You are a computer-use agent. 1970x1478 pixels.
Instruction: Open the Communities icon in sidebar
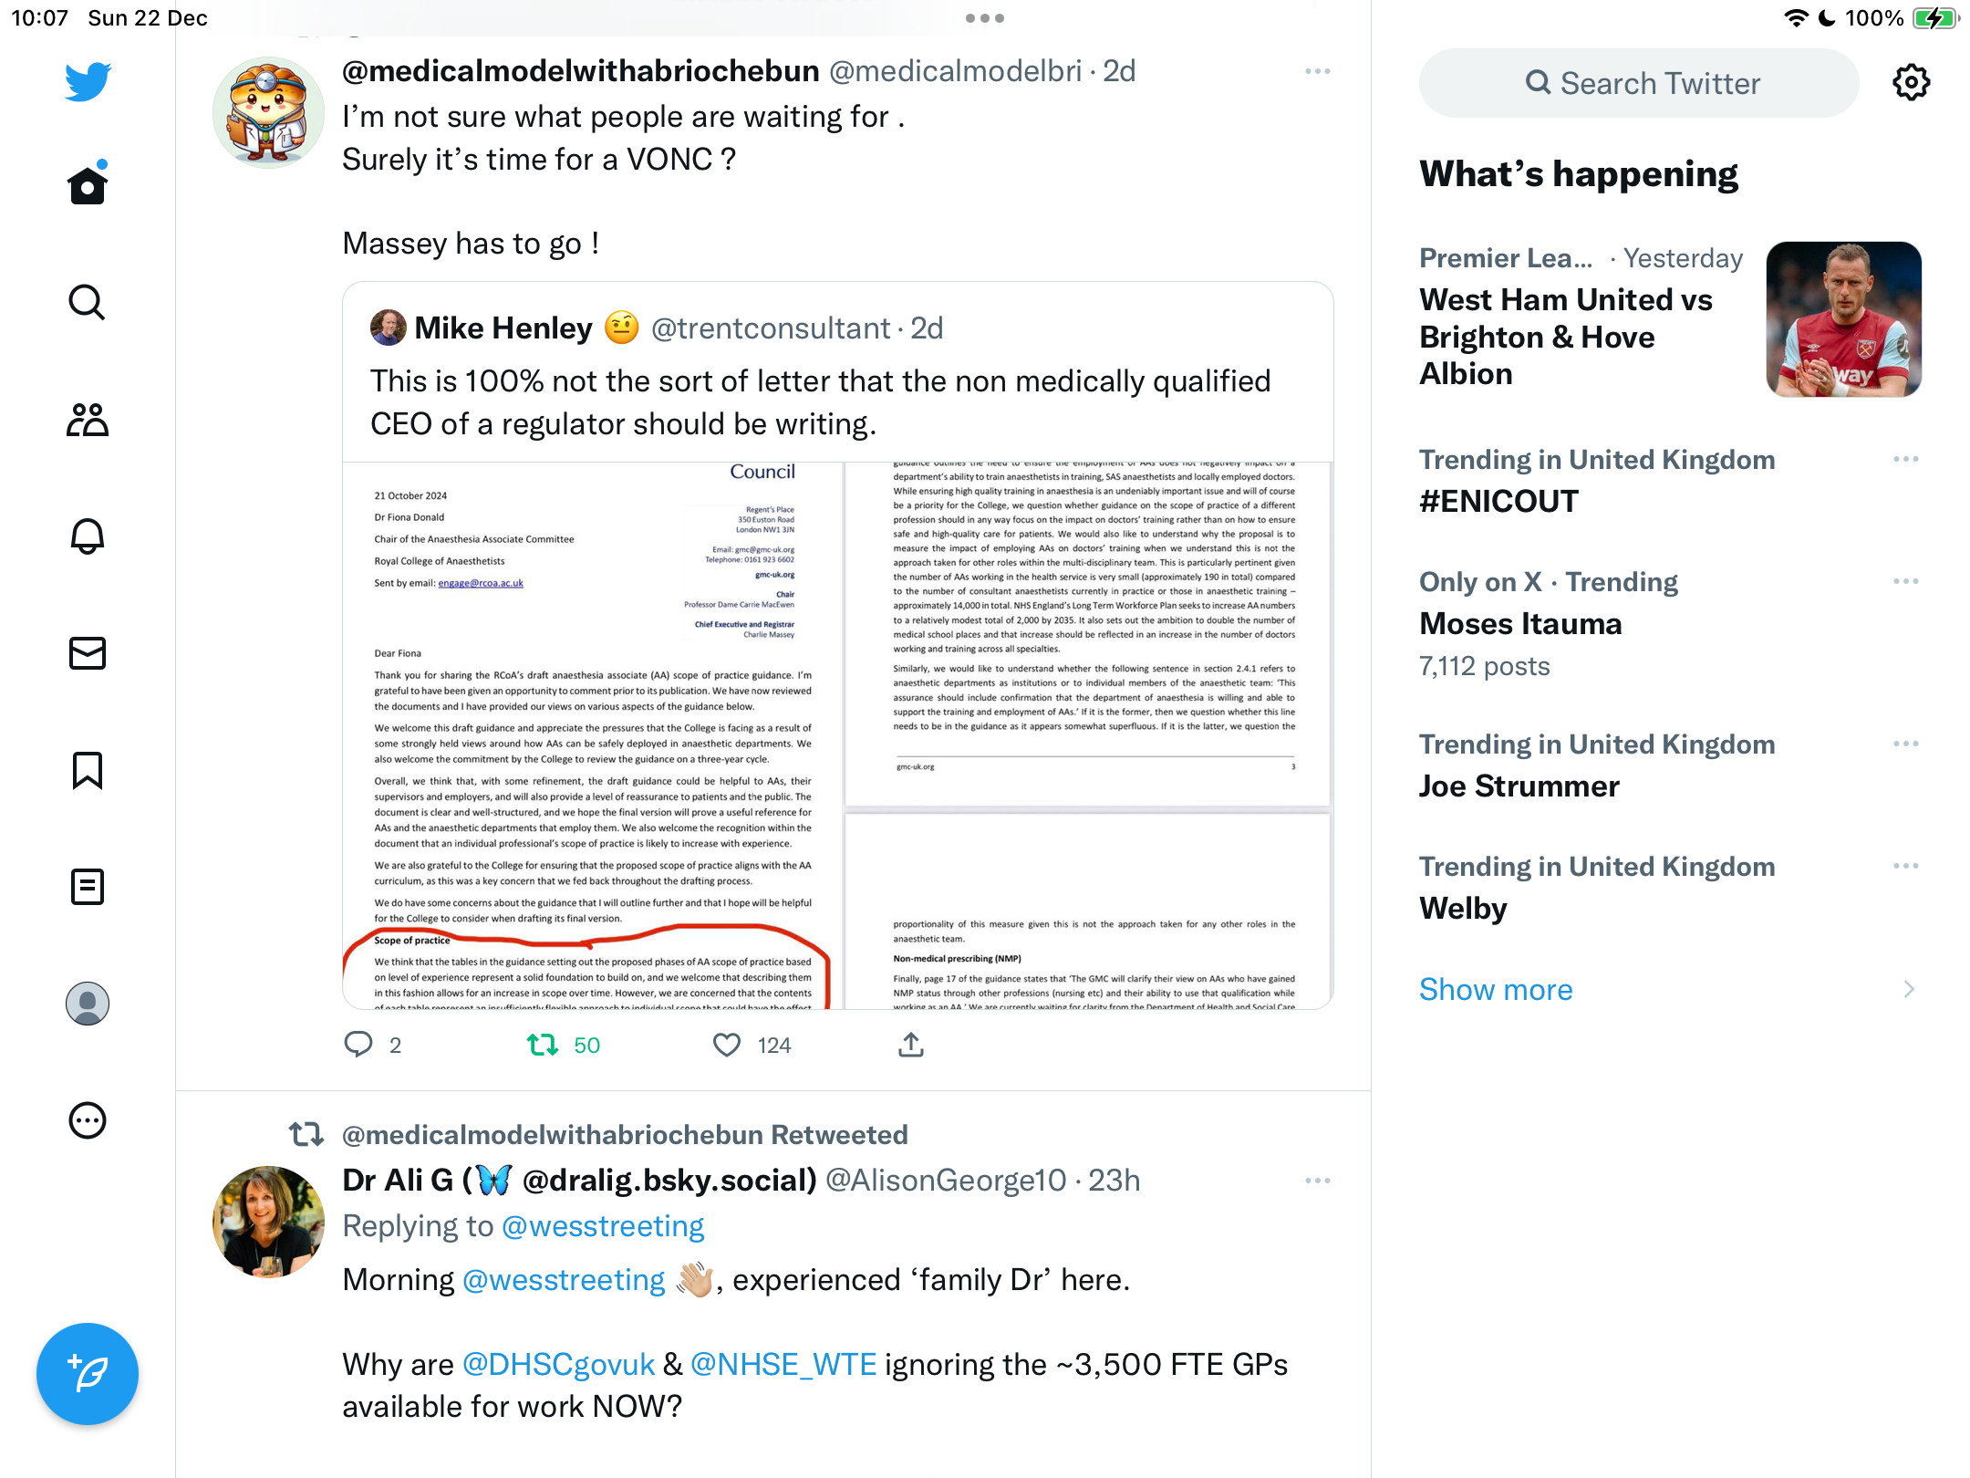[88, 420]
